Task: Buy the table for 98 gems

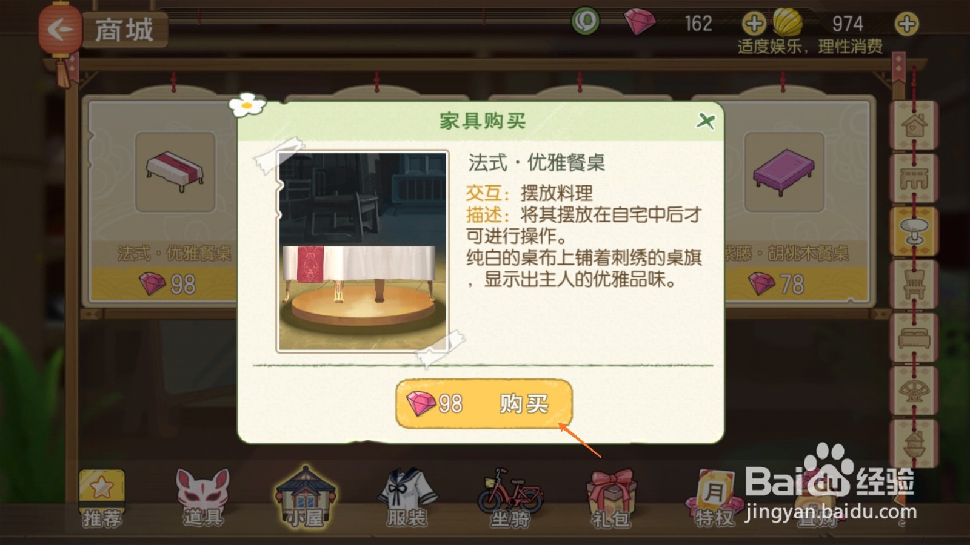Action: coord(484,403)
